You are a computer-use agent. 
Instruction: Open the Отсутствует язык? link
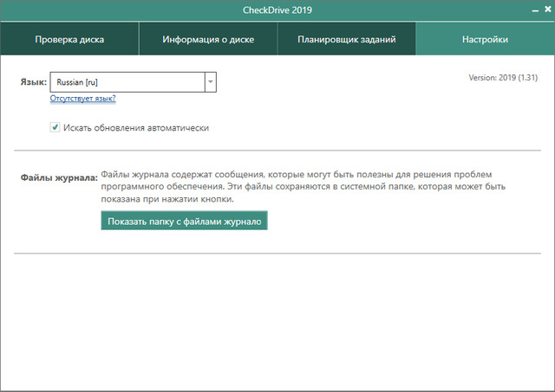tap(82, 99)
